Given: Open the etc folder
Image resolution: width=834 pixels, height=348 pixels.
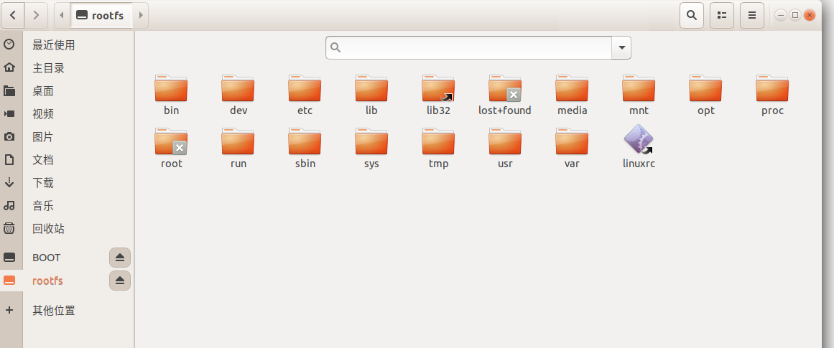Looking at the screenshot, I should pos(305,89).
